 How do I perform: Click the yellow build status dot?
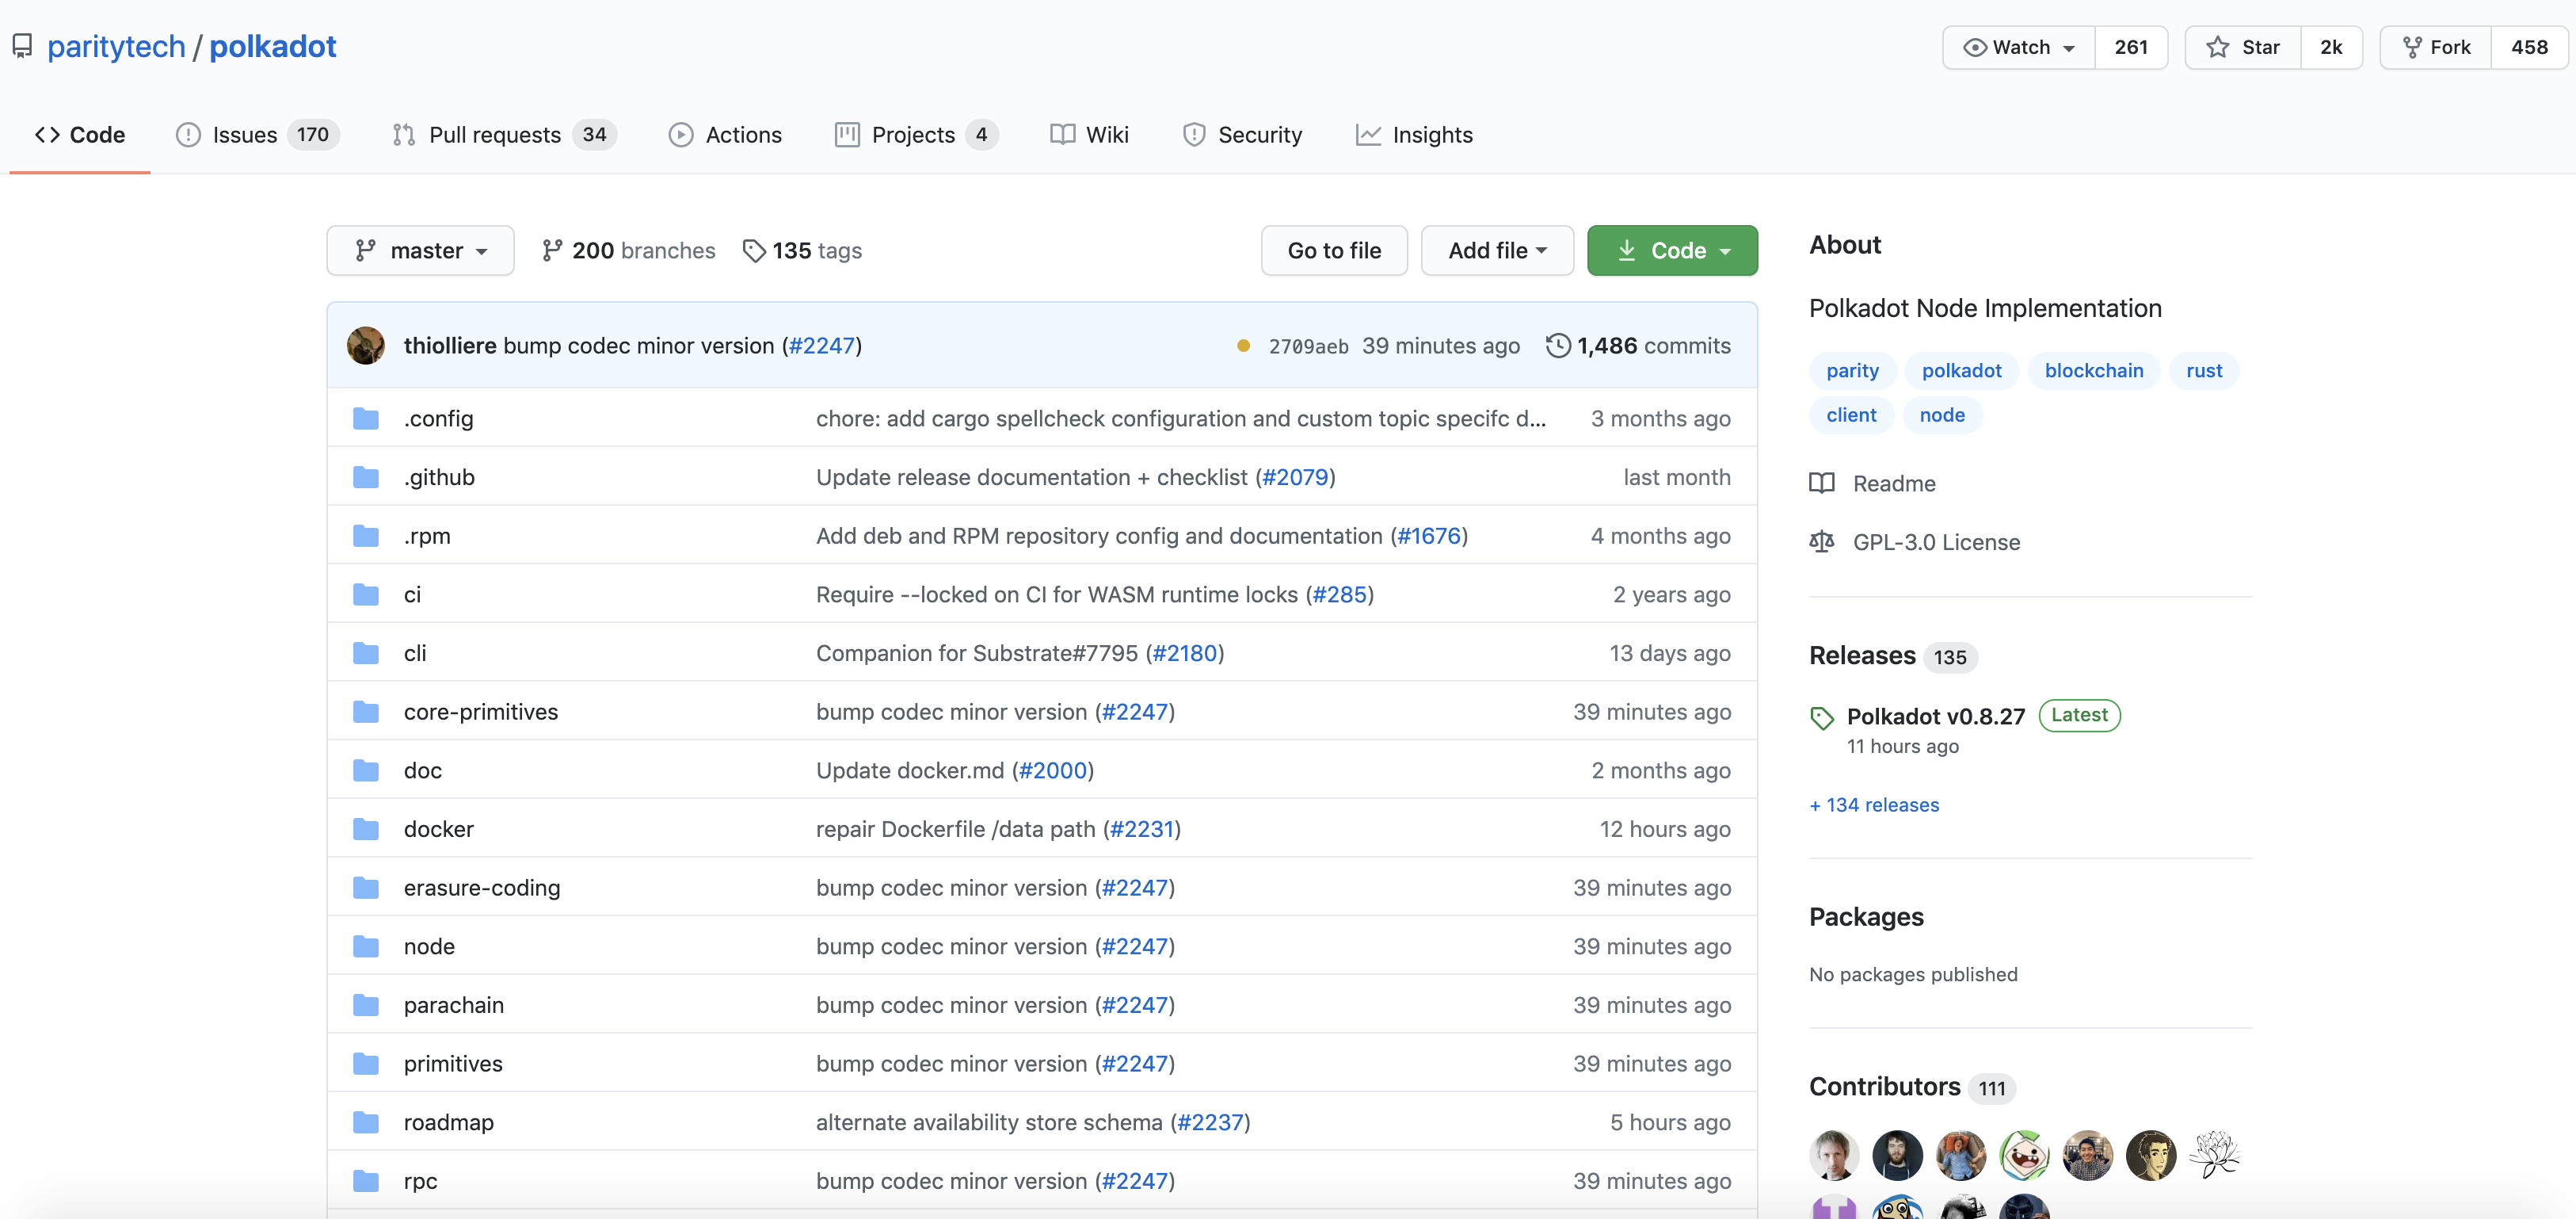click(x=1243, y=346)
